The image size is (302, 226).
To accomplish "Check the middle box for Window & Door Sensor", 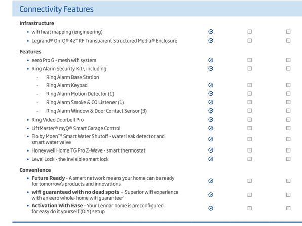I will 250,111.
